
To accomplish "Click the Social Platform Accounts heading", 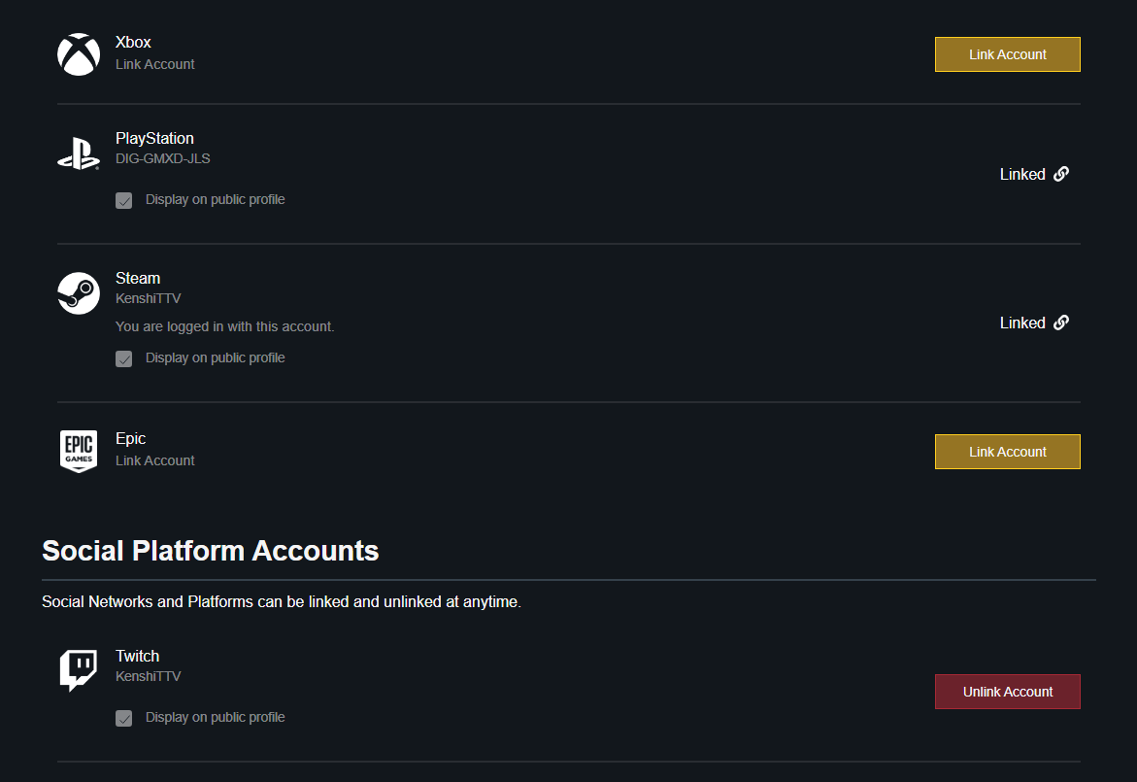I will 211,551.
